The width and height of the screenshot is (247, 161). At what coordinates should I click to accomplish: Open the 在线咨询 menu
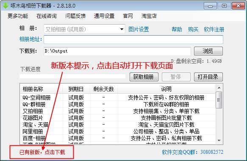click(47, 16)
